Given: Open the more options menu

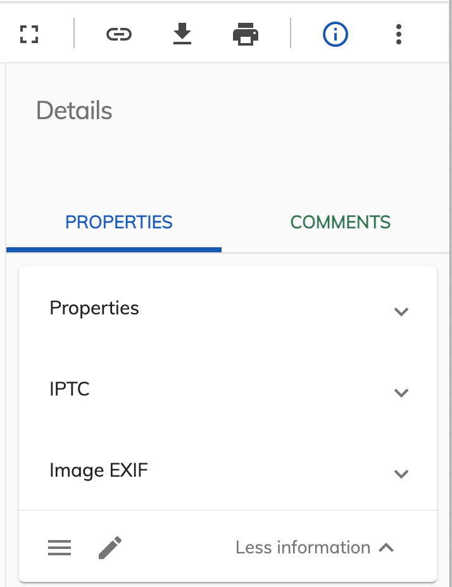Looking at the screenshot, I should point(399,34).
